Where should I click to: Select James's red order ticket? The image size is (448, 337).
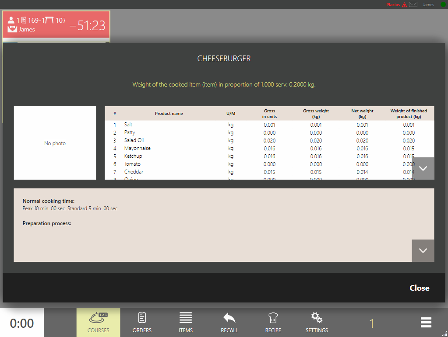point(56,25)
